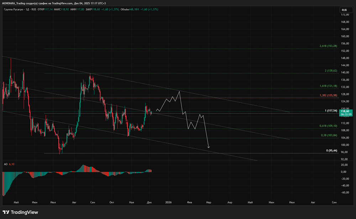This screenshot has height=219, width=356.
Task: Click 164,00 on the price axis
Action: [345, 29]
